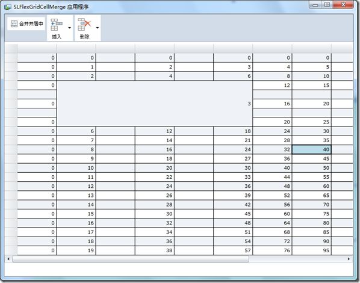Screen dimensions: 360x283
Task: Select cell with value 76
Action: click(x=272, y=250)
